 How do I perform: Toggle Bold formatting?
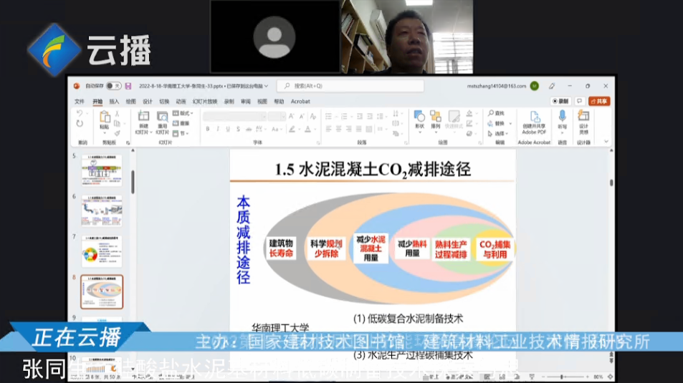point(208,130)
